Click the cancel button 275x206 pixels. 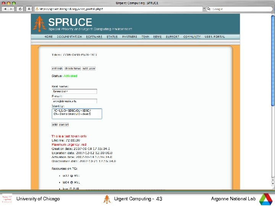[x=64, y=124]
